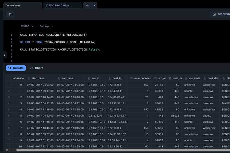Open the worksheet tab list chevron
The image size is (230, 153).
[x=94, y=5]
